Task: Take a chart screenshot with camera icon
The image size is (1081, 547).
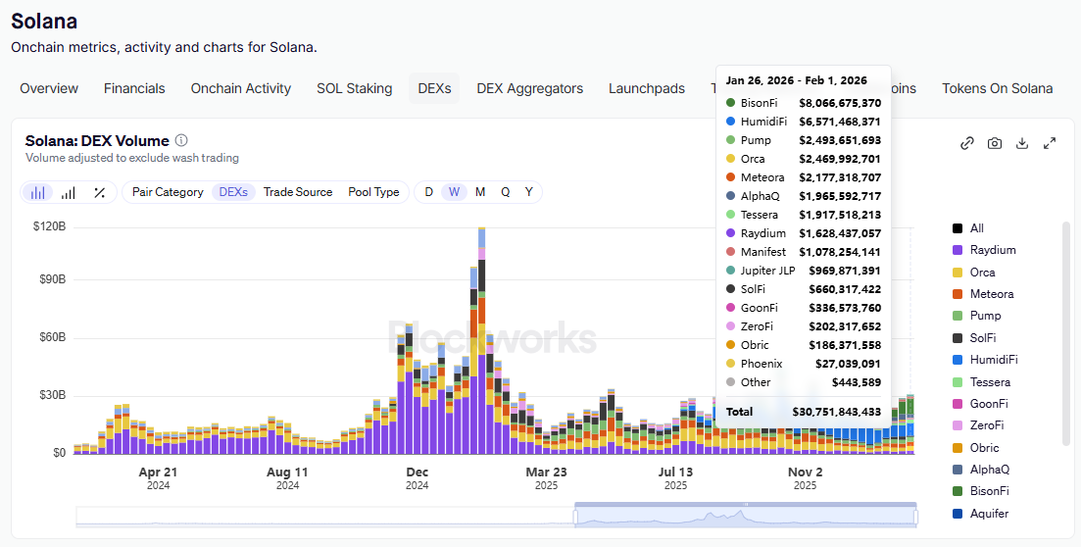Action: (x=994, y=143)
